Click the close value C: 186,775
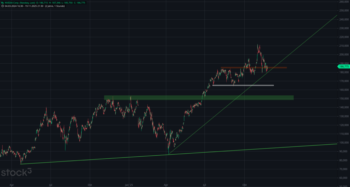Screen dimensions: 350x187 (87, 2)
